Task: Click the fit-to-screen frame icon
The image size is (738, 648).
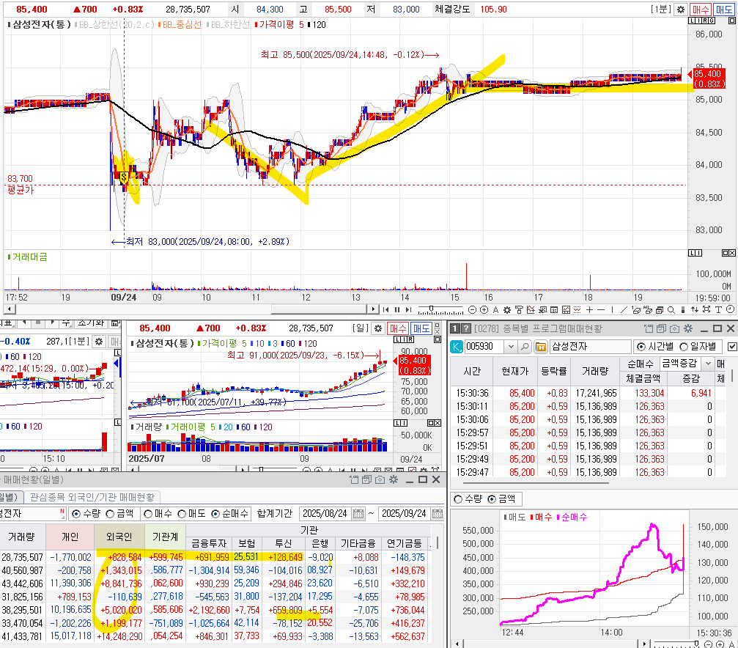Action: click(x=706, y=309)
